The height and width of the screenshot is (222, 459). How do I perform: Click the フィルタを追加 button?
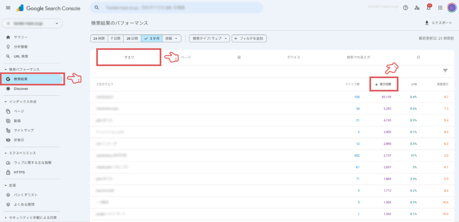pyautogui.click(x=249, y=38)
